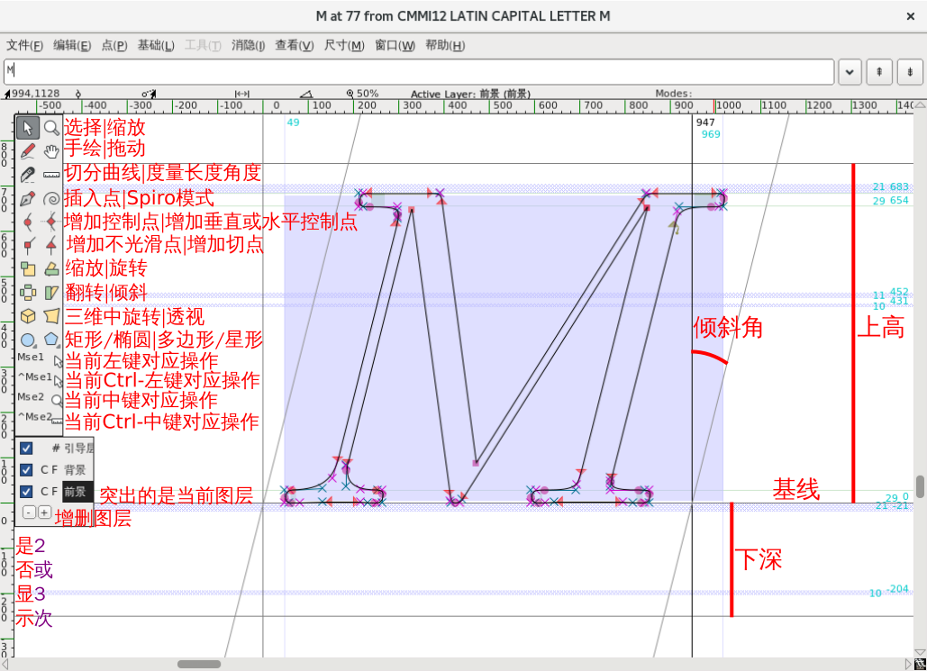This screenshot has height=671, width=927.
Task: Select the pen point-insertion tool
Action: coord(28,197)
